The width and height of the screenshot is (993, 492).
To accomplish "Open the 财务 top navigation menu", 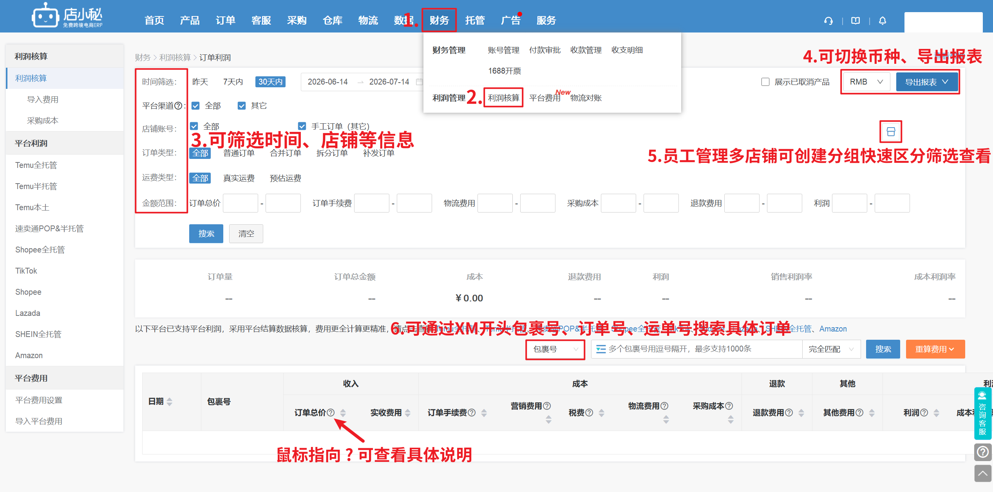I will tap(439, 20).
